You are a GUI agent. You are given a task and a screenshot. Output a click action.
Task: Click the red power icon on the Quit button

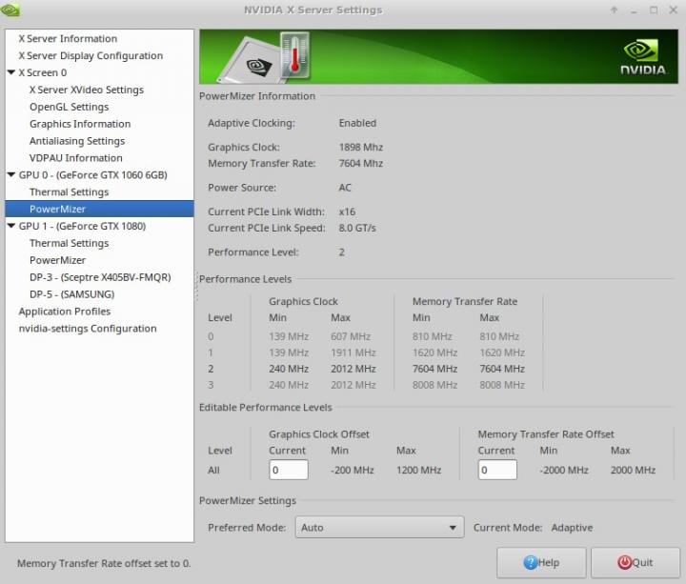click(x=624, y=563)
